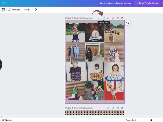Select the red wall photo
163x122 pixels.
pyautogui.click(x=114, y=91)
